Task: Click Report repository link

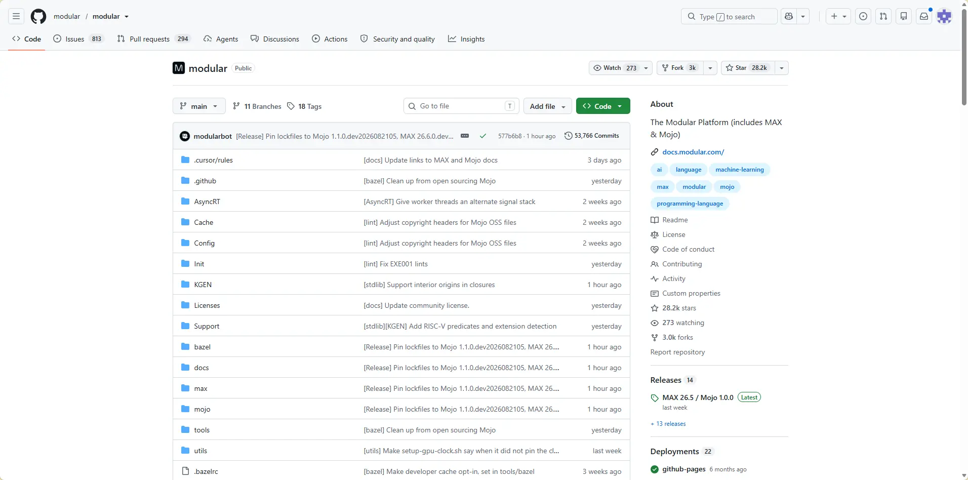Action: point(677,352)
